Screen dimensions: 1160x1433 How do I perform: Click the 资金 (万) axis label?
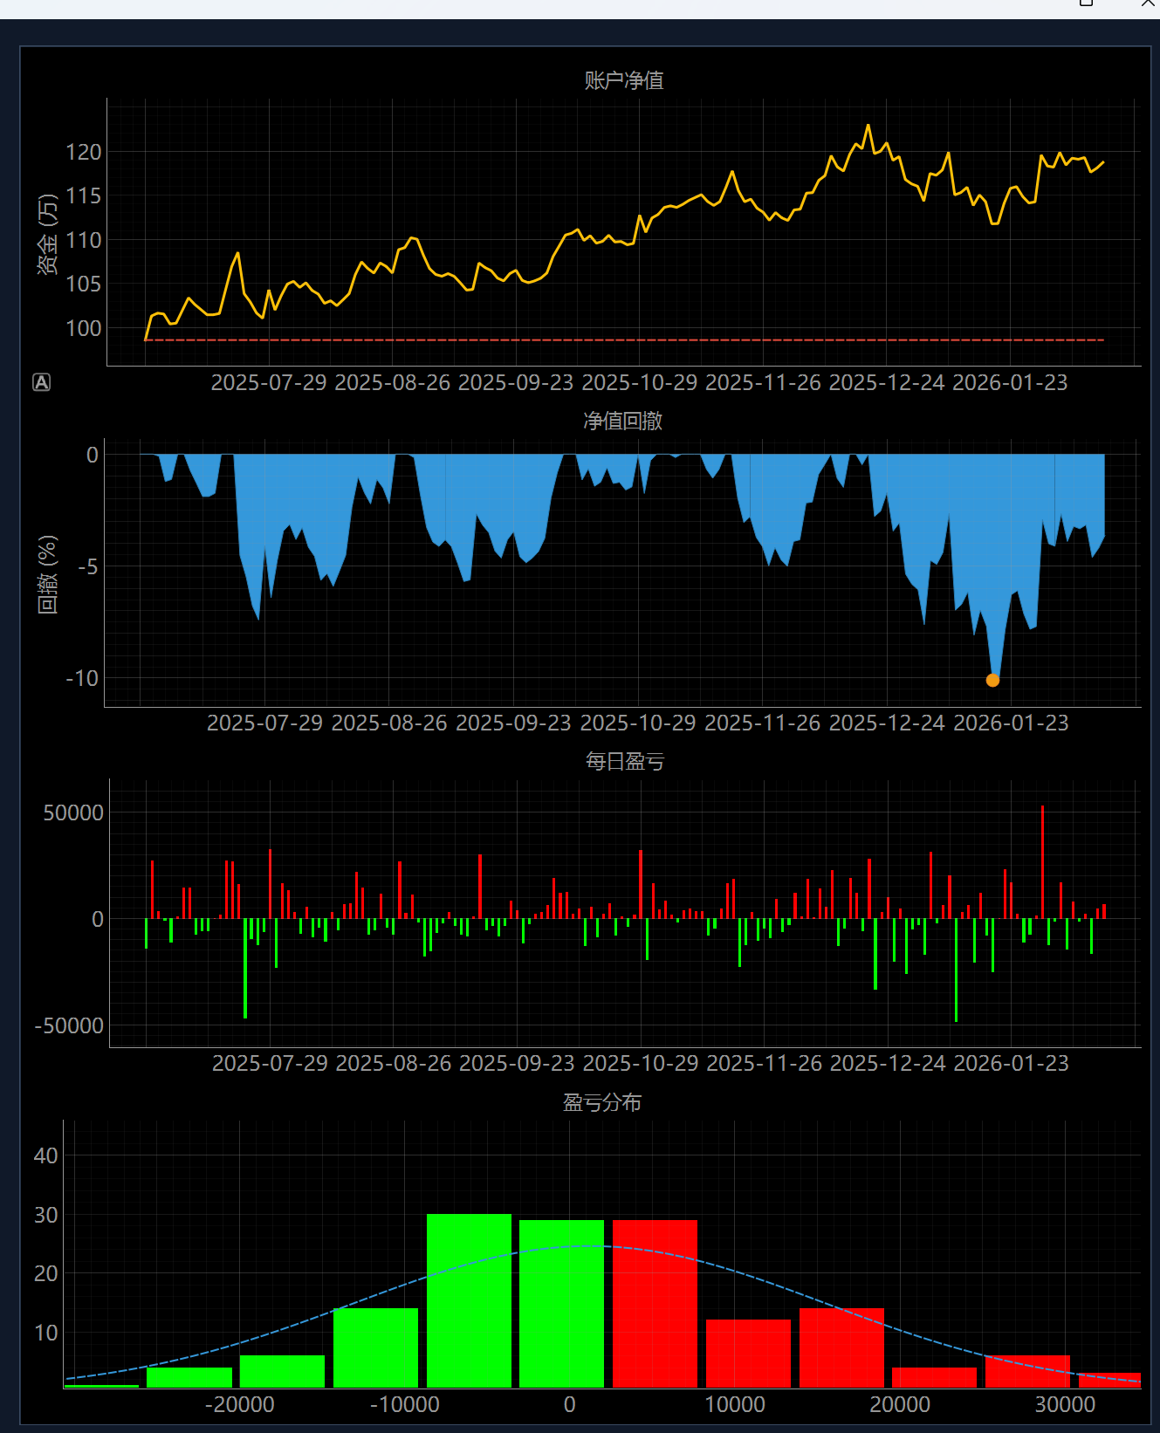[47, 234]
